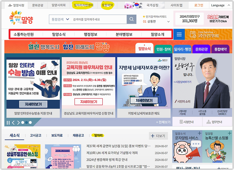
Task: Click the 업무안내 organization chart icon
Action: [x=209, y=121]
